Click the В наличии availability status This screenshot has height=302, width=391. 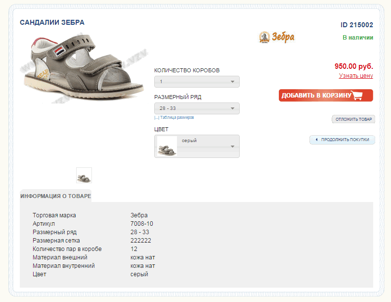tap(358, 38)
